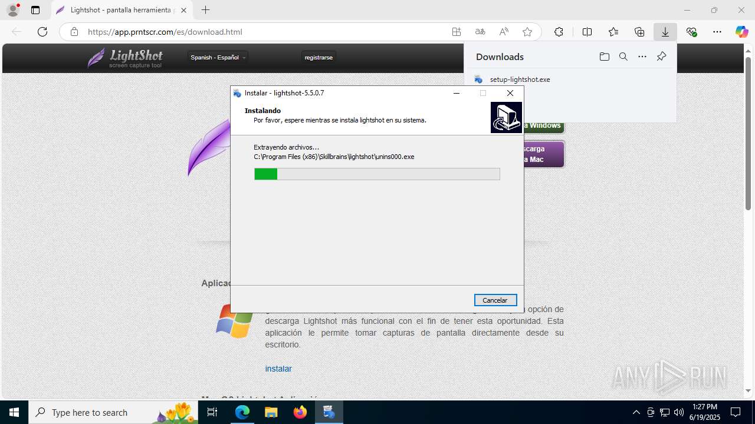Open more options in Downloads panel
Screen dimensions: 755x424
(x=642, y=57)
